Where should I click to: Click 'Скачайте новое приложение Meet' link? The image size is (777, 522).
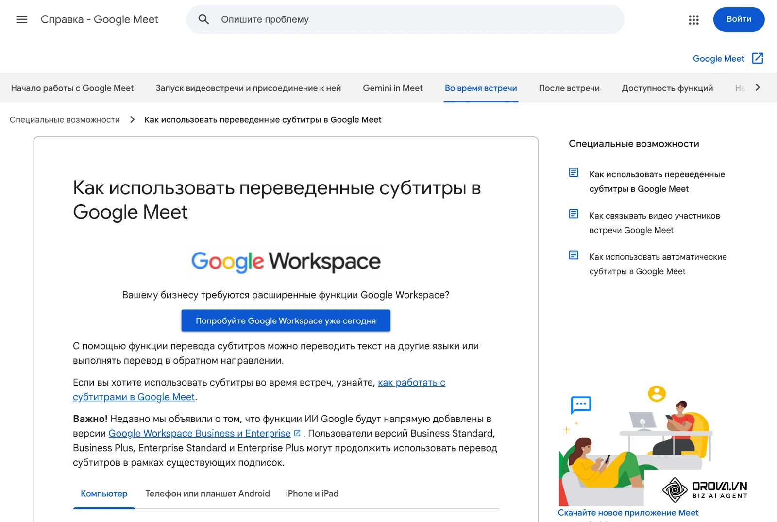pos(628,513)
